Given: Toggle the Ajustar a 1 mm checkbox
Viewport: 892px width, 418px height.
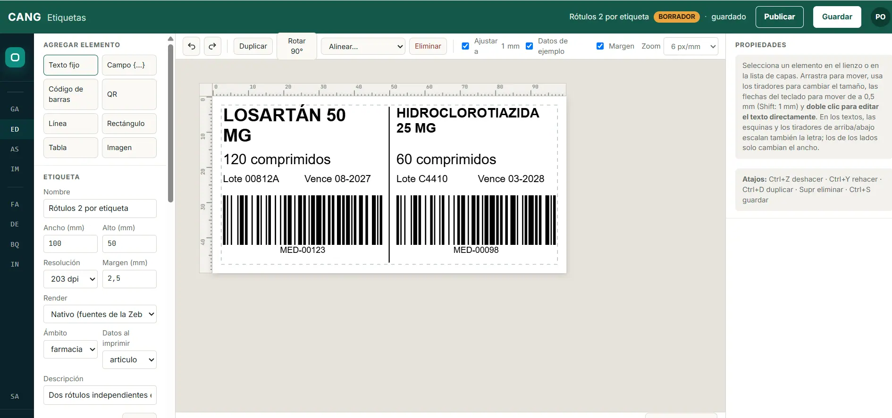Looking at the screenshot, I should click(465, 46).
